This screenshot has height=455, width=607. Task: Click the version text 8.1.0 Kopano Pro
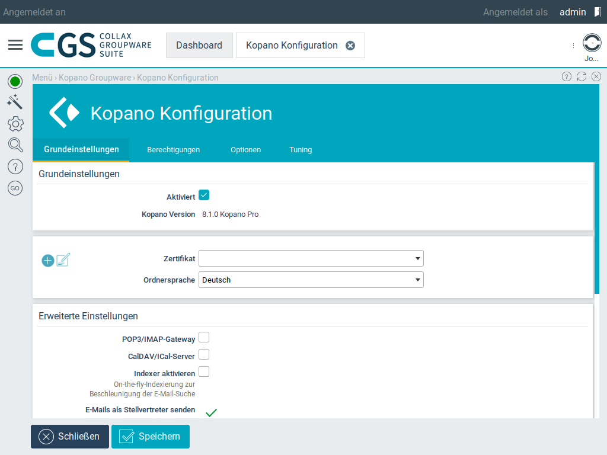coord(231,214)
